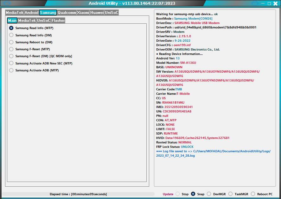Select Samsung F-Reset (DM) [QC MDM only]
This screenshot has height=199, width=281.
(x=11, y=56)
